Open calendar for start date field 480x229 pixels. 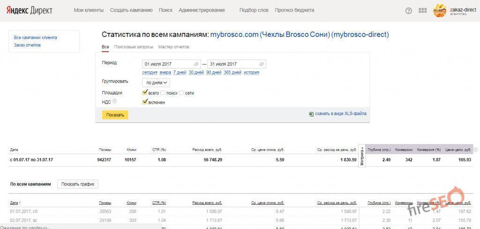[x=196, y=64]
